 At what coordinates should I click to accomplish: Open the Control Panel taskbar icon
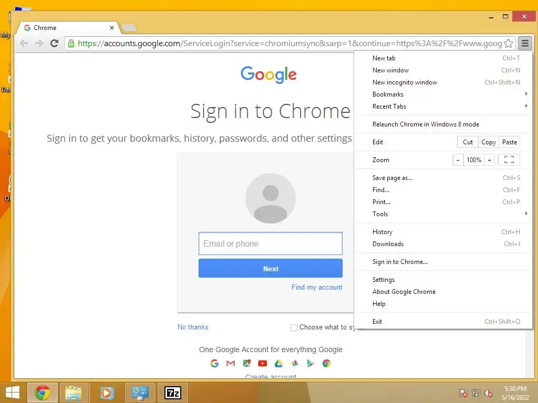pos(140,393)
